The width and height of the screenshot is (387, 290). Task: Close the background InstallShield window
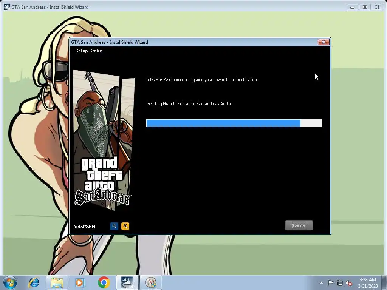[x=377, y=7]
